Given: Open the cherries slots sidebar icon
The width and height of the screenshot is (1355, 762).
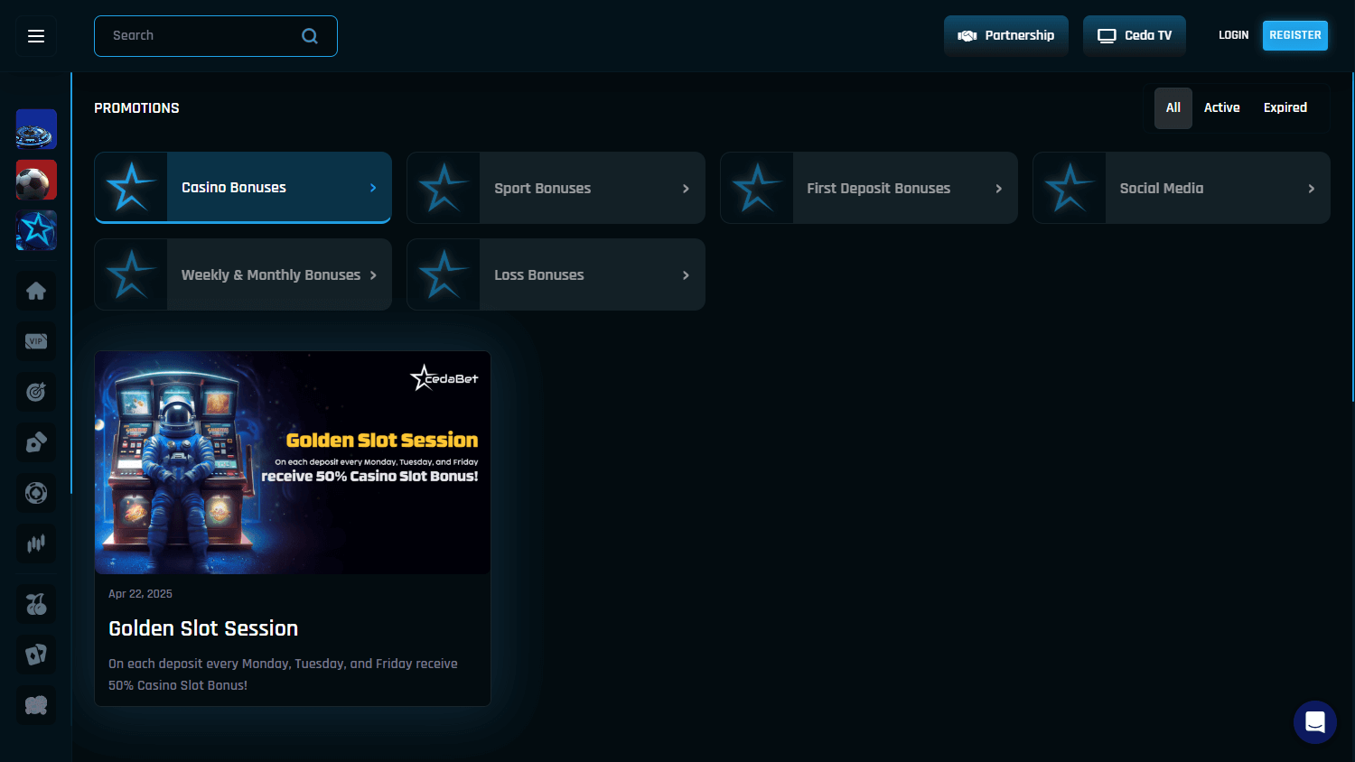Looking at the screenshot, I should pyautogui.click(x=36, y=604).
